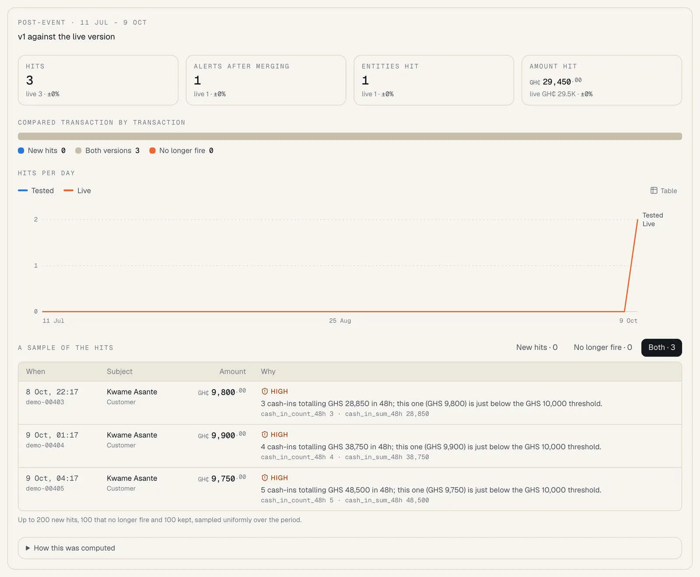Click the Why column header

click(x=268, y=371)
